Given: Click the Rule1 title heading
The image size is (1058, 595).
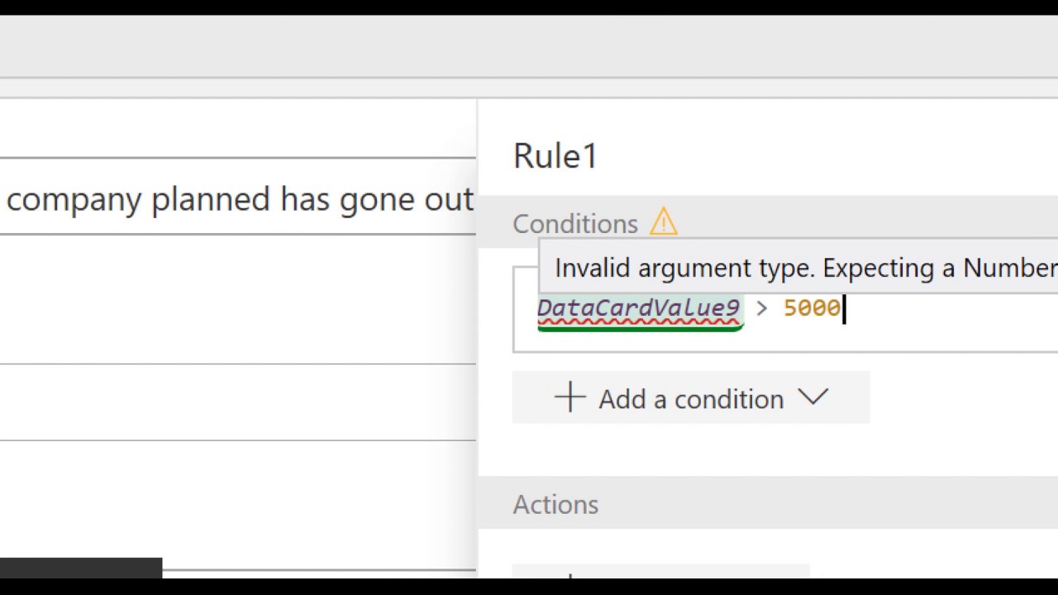Looking at the screenshot, I should 555,155.
